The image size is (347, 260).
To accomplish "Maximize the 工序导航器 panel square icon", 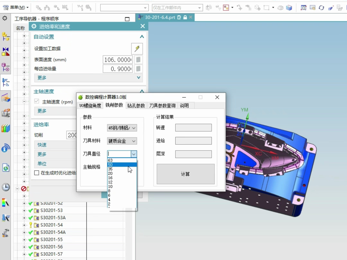I will (127, 19).
